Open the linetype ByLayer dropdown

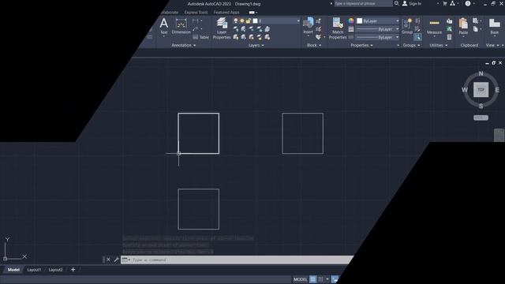[x=398, y=37]
